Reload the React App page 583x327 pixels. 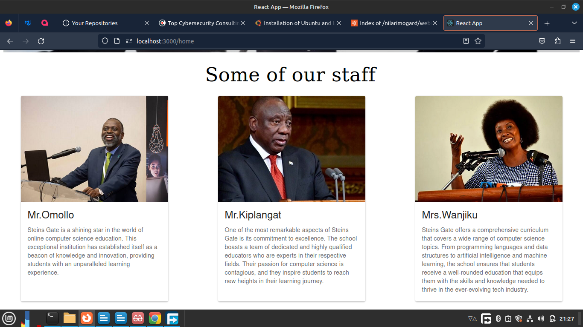[x=41, y=41]
